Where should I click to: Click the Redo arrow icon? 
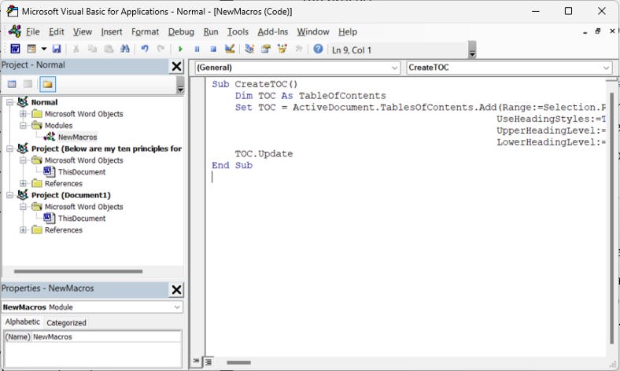click(161, 49)
